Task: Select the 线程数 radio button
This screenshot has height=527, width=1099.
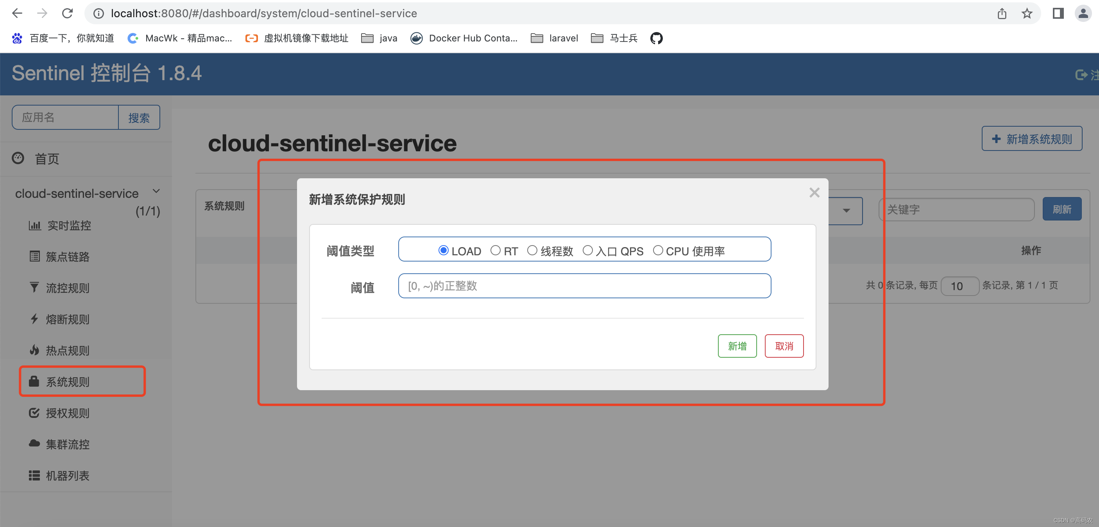Action: click(x=532, y=250)
